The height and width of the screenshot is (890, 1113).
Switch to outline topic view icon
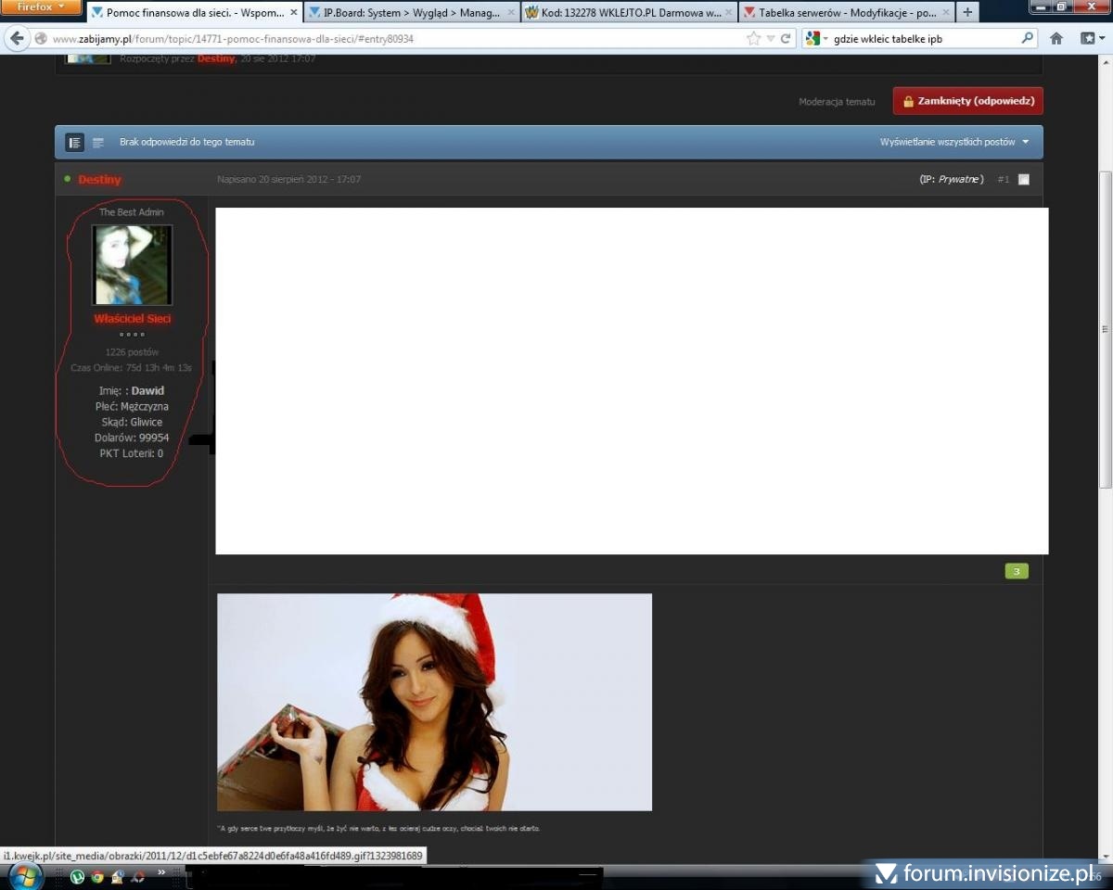(x=98, y=143)
